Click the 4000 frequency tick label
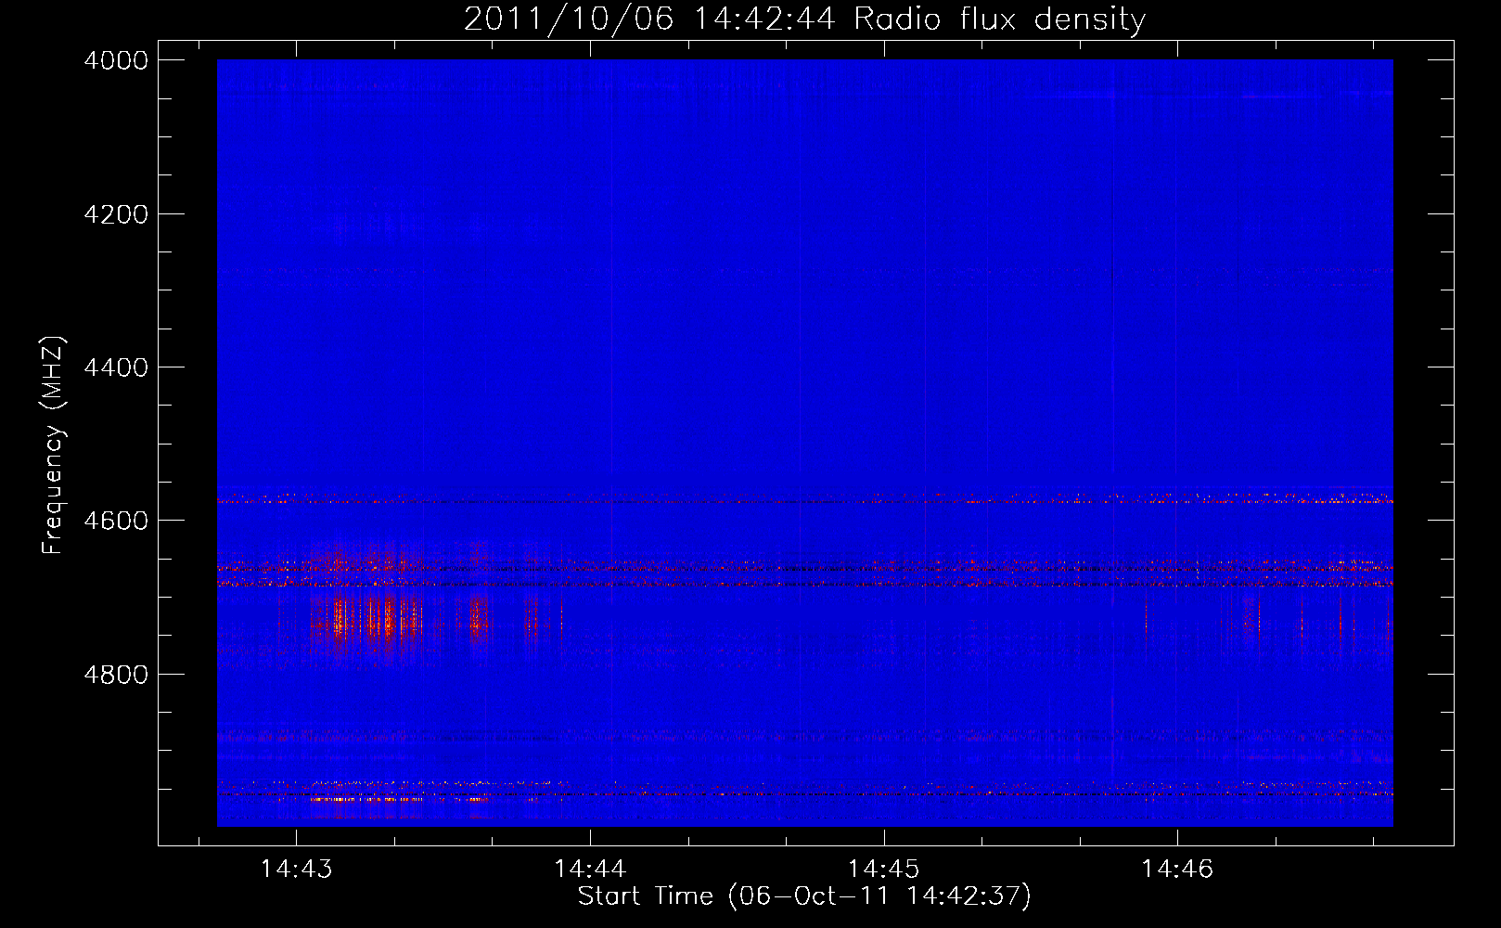This screenshot has height=928, width=1501. pos(116,60)
